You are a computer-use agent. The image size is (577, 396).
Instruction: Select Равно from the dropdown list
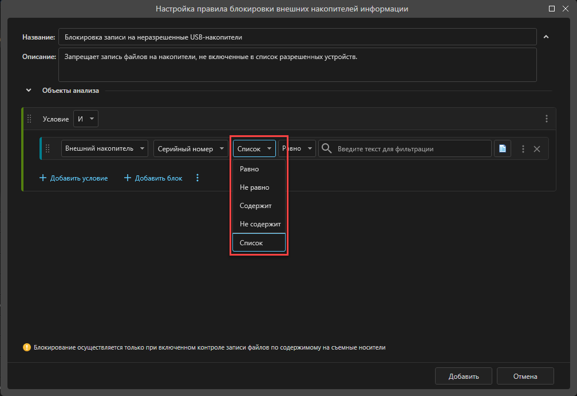pyautogui.click(x=259, y=169)
